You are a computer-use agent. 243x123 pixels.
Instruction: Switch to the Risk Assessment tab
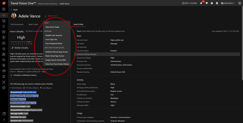tap(17, 24)
